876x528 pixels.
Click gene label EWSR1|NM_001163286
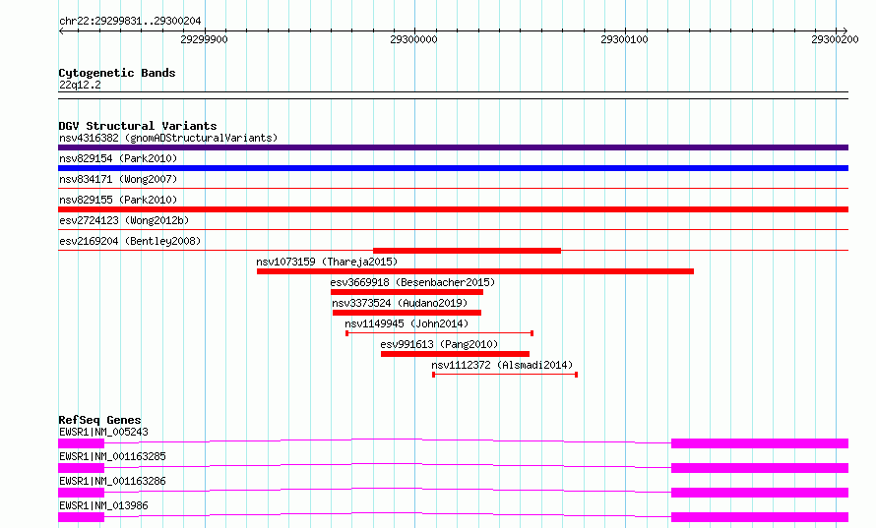(112, 481)
